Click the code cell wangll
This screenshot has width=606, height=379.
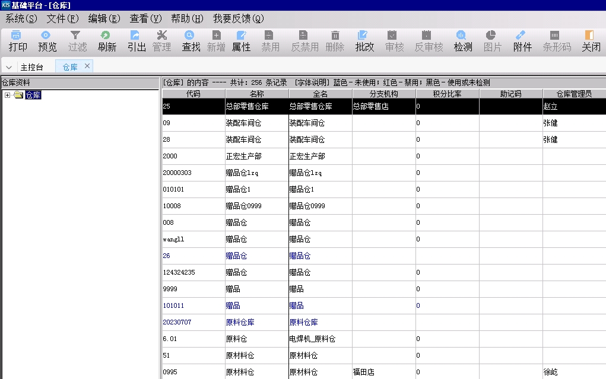tap(193, 239)
